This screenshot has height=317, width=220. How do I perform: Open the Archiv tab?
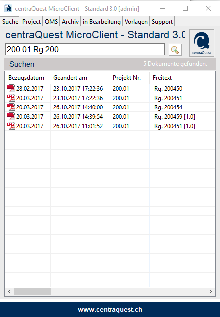70,21
